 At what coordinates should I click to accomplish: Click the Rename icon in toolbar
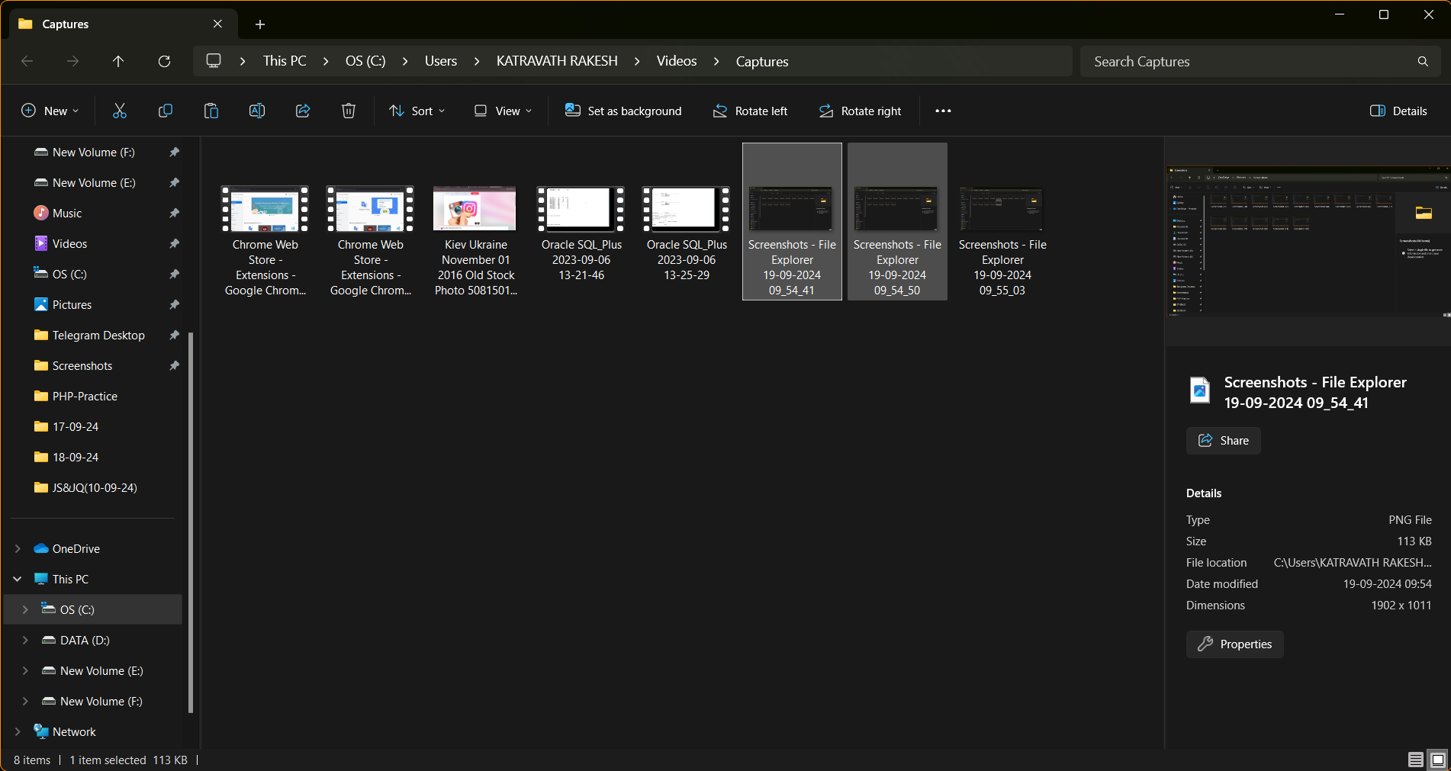pyautogui.click(x=257, y=111)
